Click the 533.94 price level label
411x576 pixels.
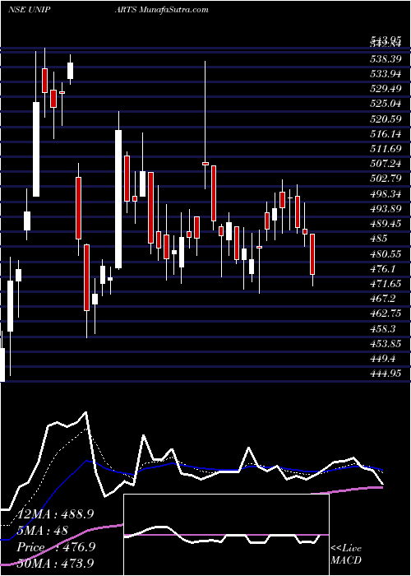click(385, 74)
